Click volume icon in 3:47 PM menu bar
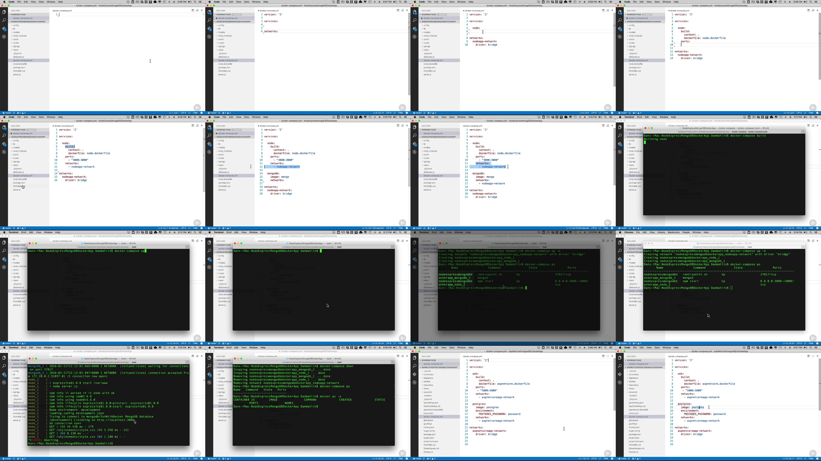Image resolution: width=821 pixels, height=461 pixels. coord(805,348)
